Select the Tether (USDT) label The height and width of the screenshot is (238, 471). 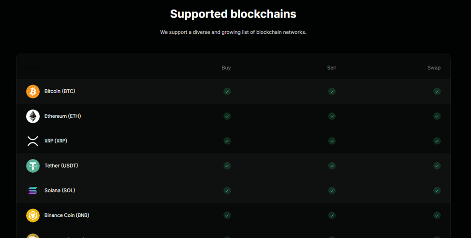coord(61,166)
